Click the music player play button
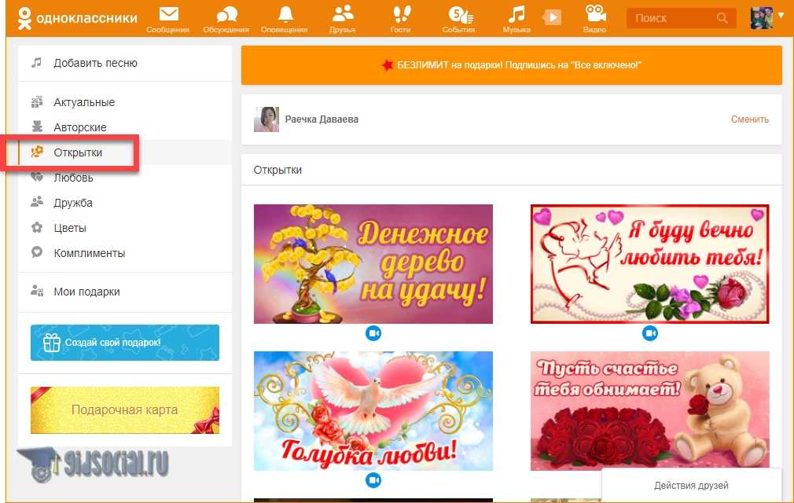The image size is (794, 503). (x=553, y=17)
